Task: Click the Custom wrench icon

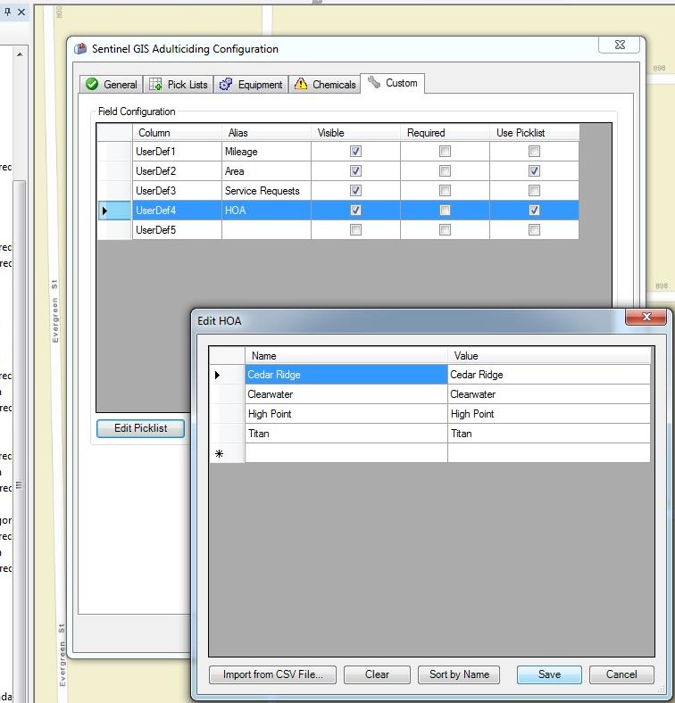Action: (x=374, y=82)
